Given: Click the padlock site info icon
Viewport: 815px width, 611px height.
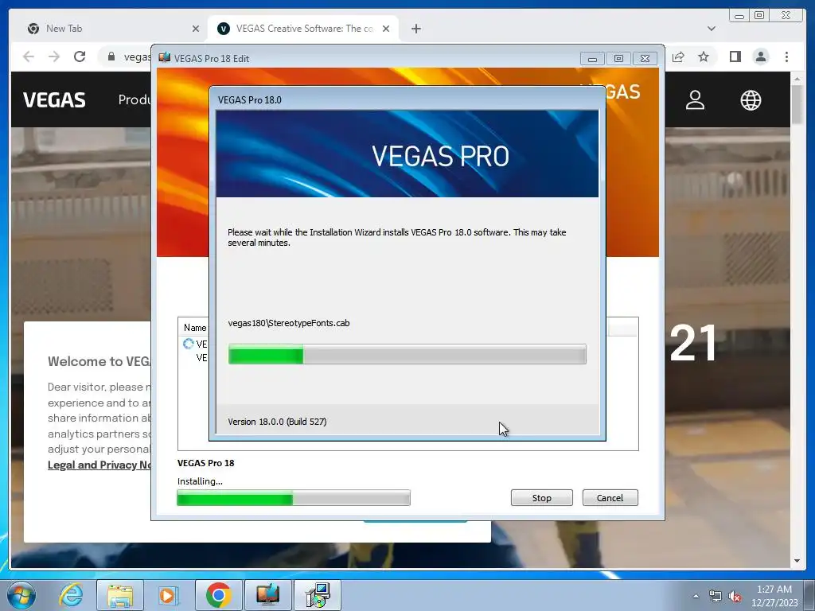Looking at the screenshot, I should coord(111,56).
